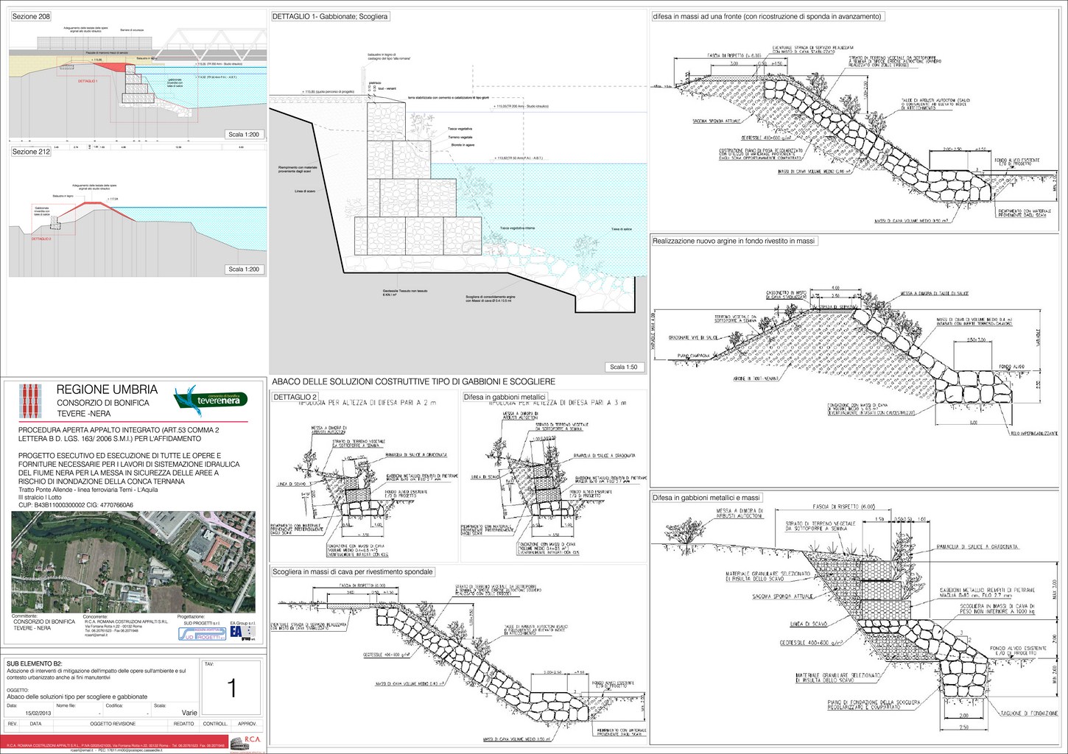Click red "DETTAGLIO 1" callout in Sezione 208
Screen dimensions: 1068x754
click(x=88, y=81)
